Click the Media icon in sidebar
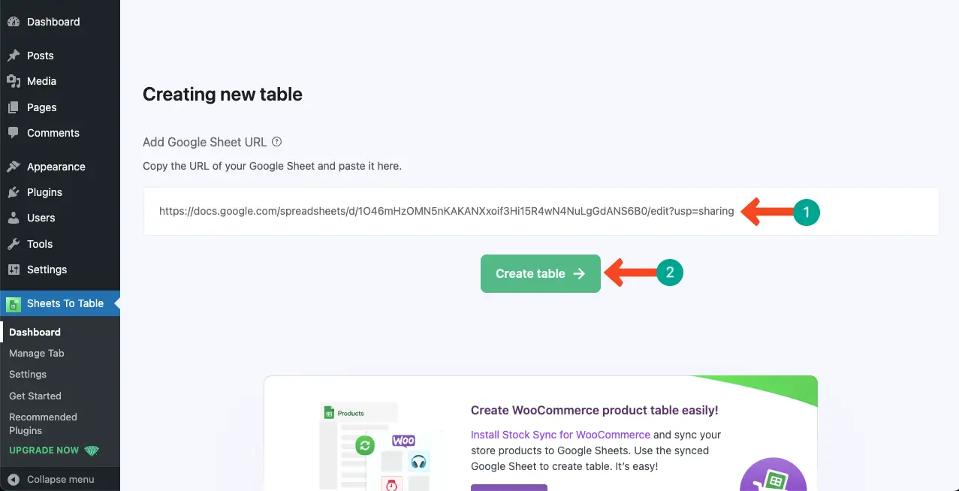 [13, 81]
